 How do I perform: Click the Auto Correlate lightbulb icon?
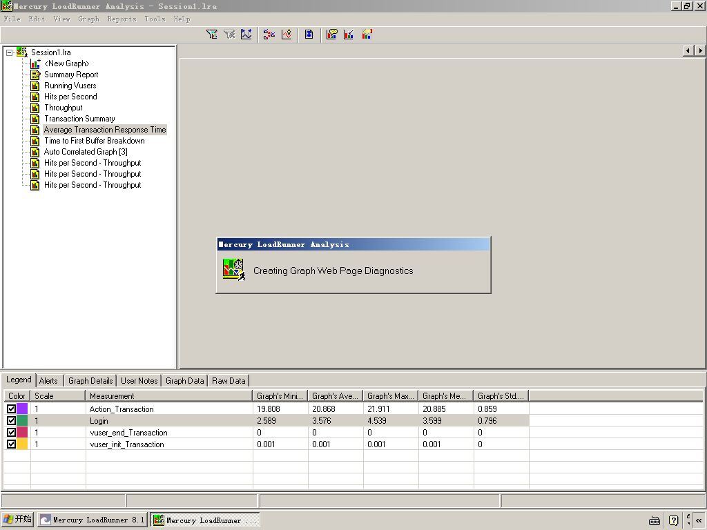tap(287, 35)
